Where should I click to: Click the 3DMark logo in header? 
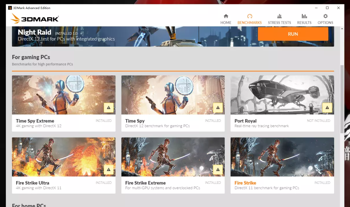click(x=35, y=19)
